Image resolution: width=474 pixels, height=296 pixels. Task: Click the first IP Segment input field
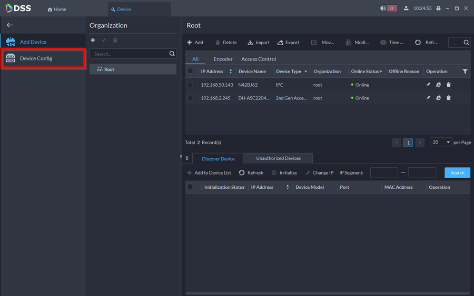[x=383, y=172]
